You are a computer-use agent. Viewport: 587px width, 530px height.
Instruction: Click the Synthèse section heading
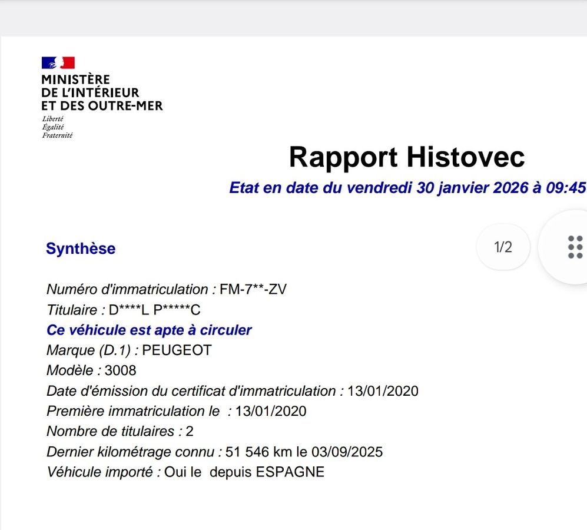[x=81, y=249]
